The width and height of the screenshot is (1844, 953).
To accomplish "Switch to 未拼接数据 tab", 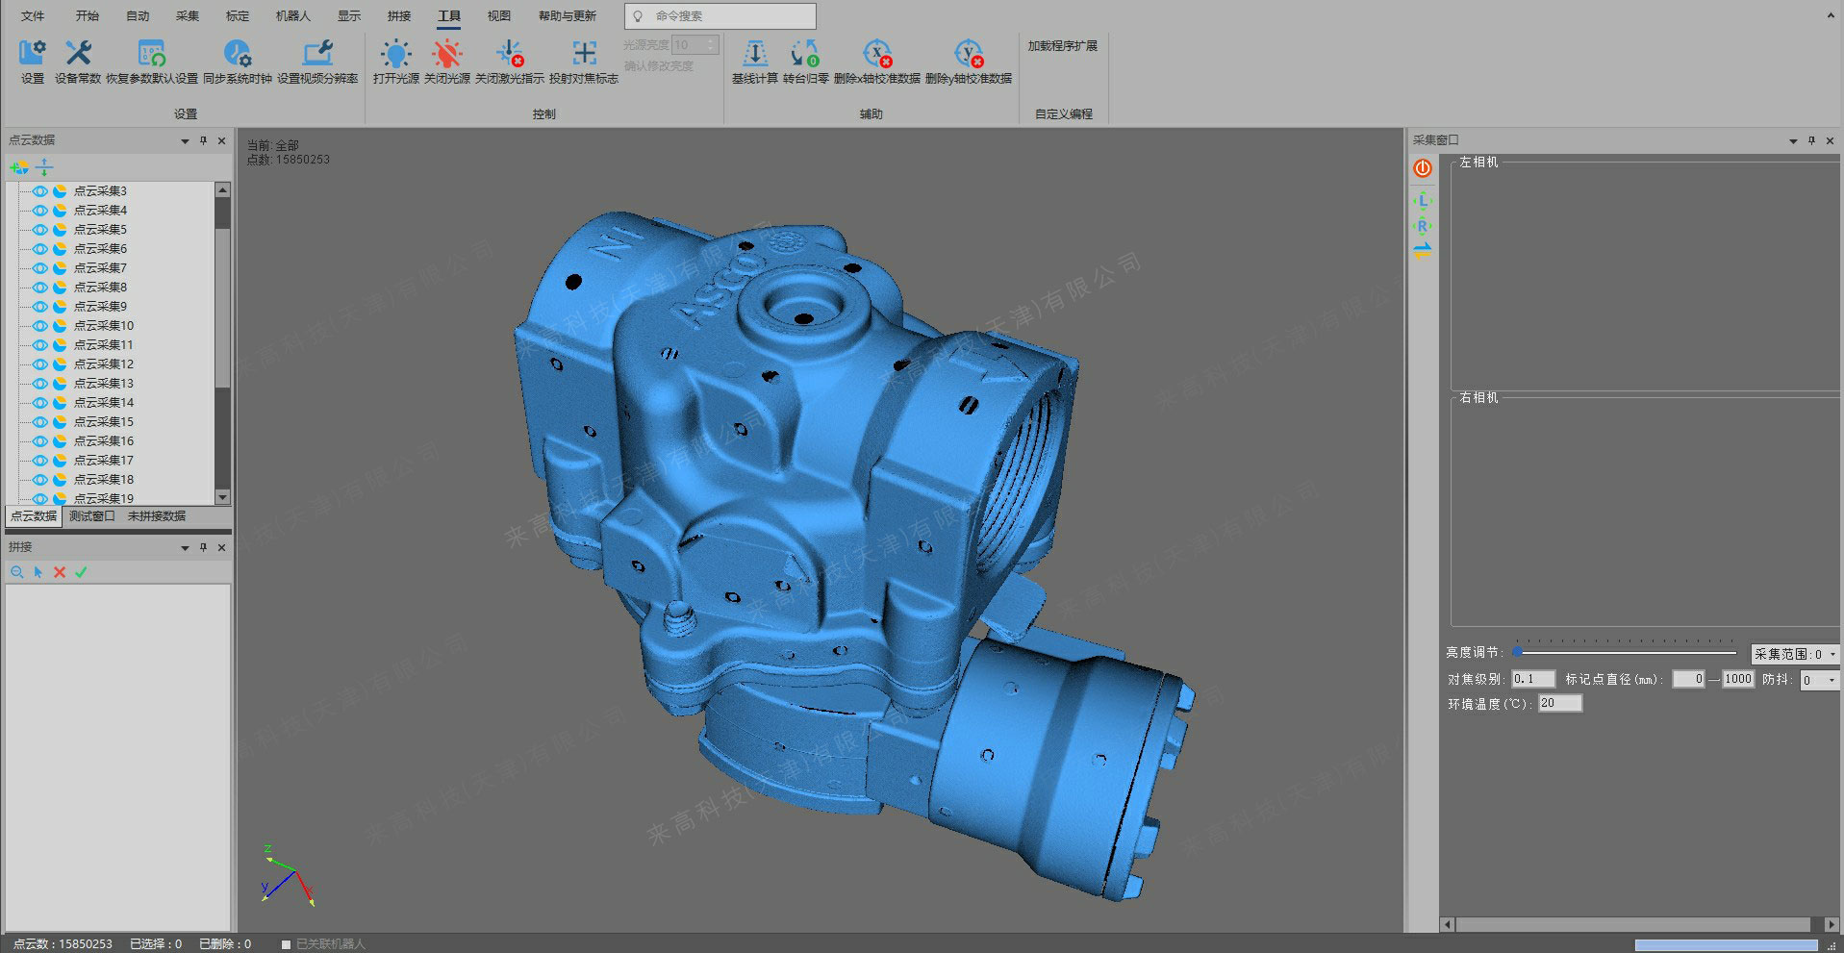I will [x=157, y=516].
